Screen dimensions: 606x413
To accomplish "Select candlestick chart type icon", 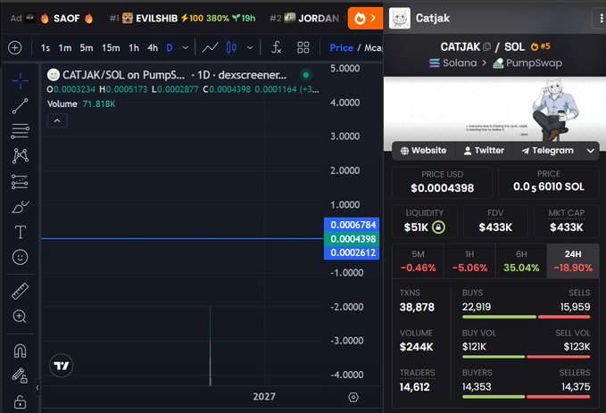I will [231, 47].
